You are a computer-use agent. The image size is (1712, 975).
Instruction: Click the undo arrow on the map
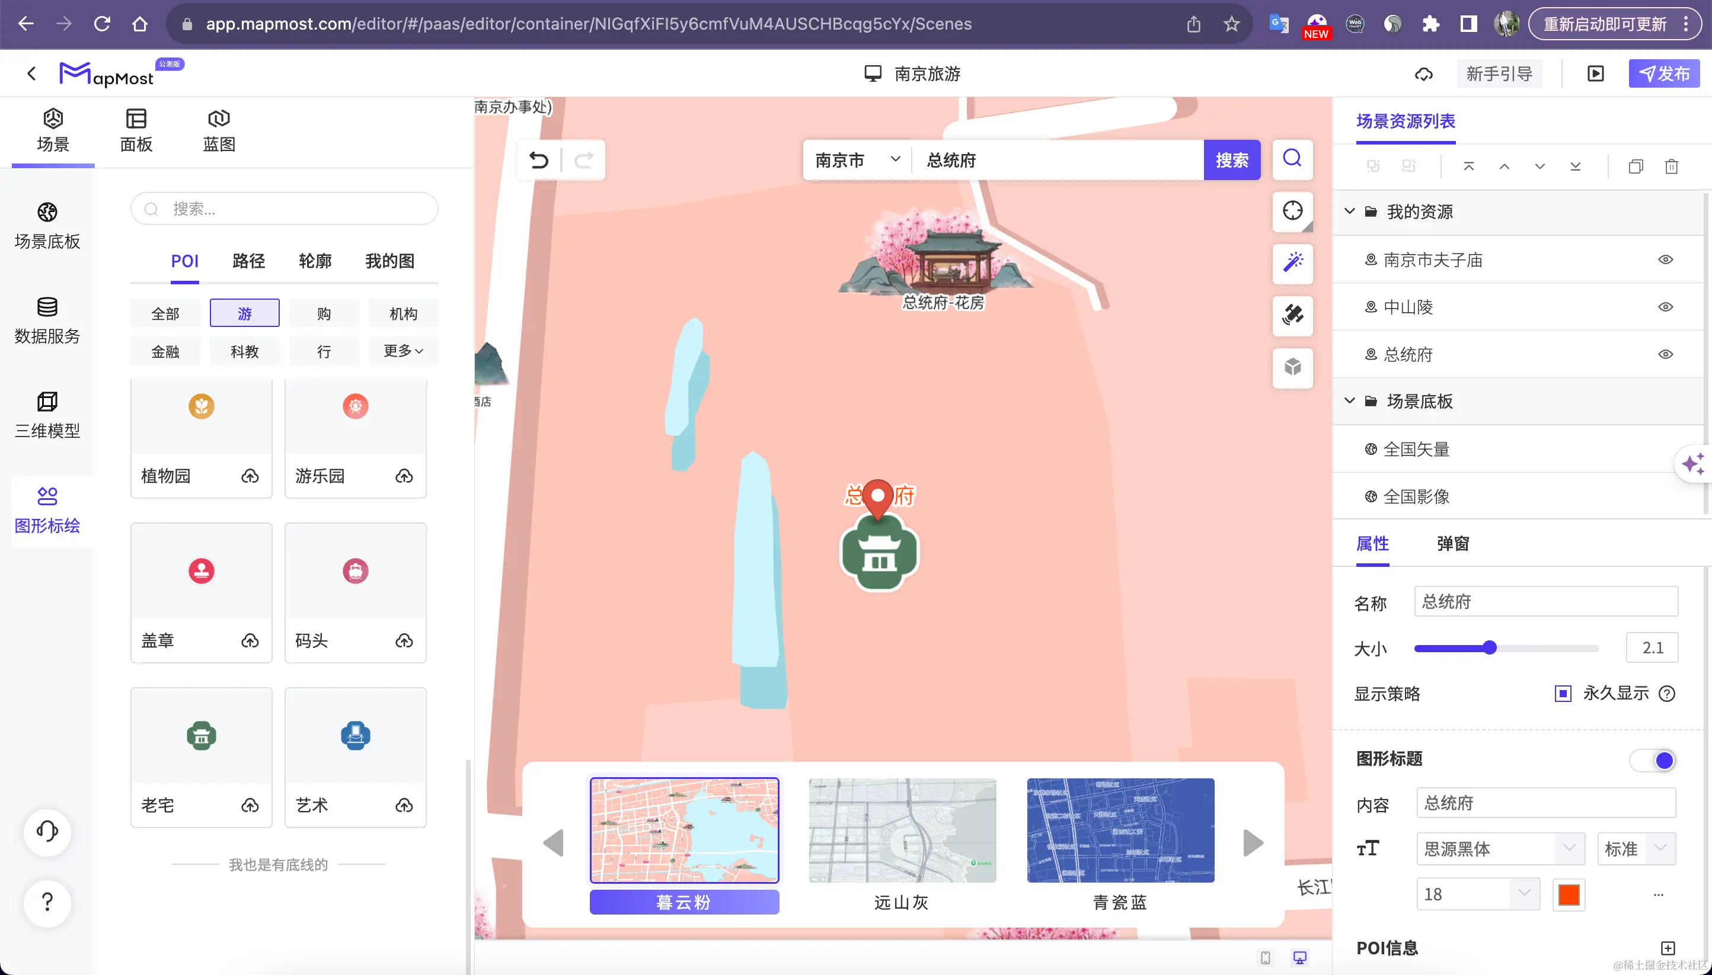539,160
